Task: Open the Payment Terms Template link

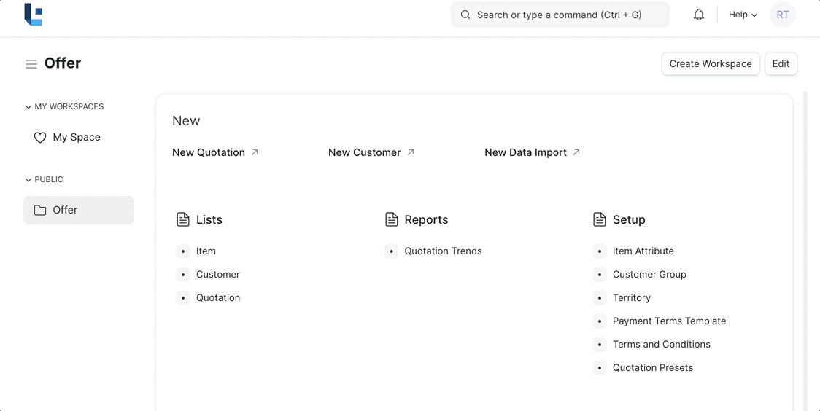Action: [x=669, y=321]
